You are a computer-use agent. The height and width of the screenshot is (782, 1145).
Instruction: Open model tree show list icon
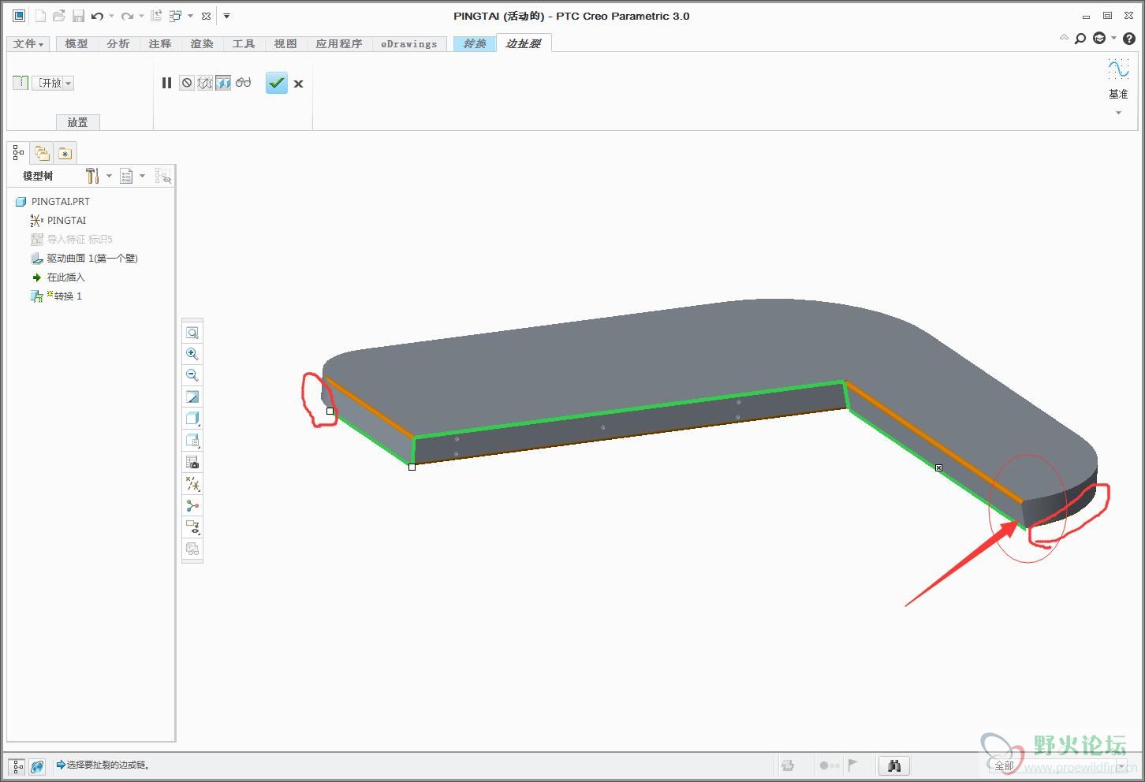(x=126, y=176)
